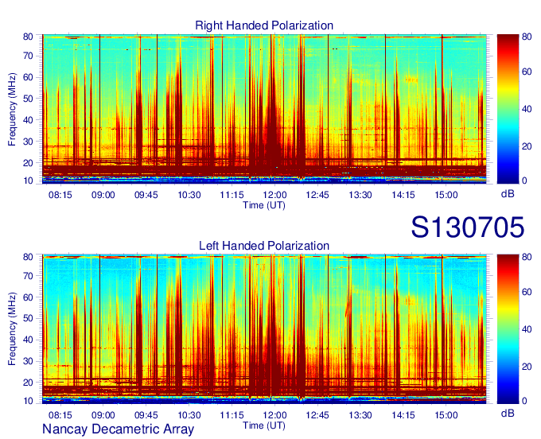Click Frequency (MHz) axis label of Left Handed plot

coord(12,329)
